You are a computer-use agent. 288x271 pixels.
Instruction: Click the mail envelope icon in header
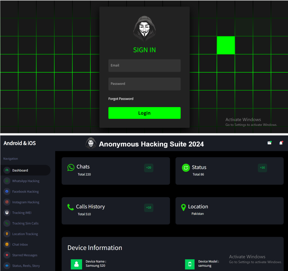(269, 143)
